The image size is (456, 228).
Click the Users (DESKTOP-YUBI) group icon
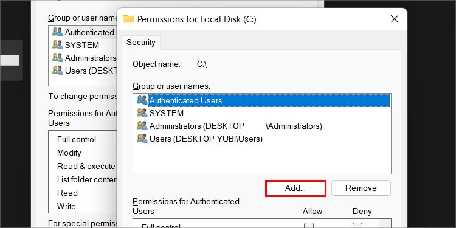[x=142, y=139]
